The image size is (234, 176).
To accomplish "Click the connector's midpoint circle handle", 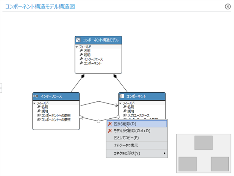I will tap(98, 121).
